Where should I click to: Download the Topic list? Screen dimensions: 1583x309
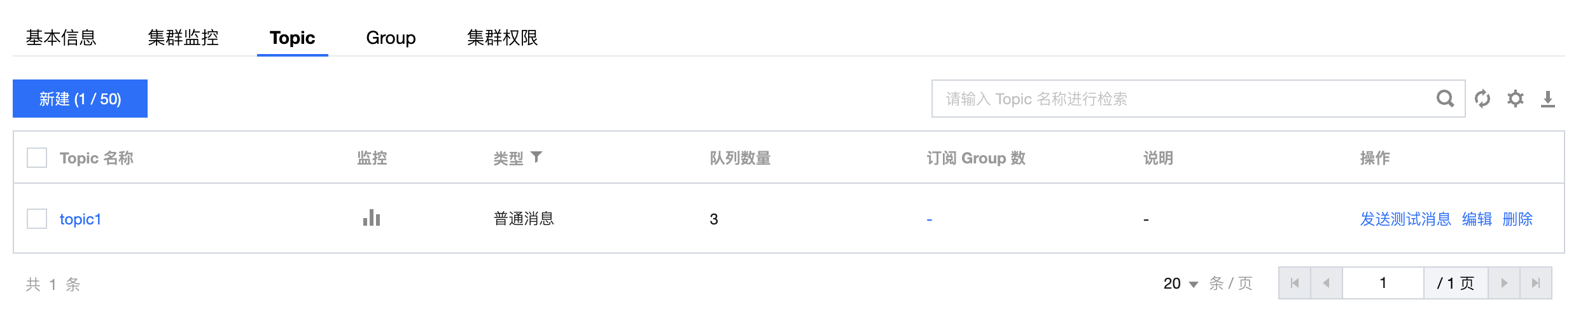coord(1548,99)
